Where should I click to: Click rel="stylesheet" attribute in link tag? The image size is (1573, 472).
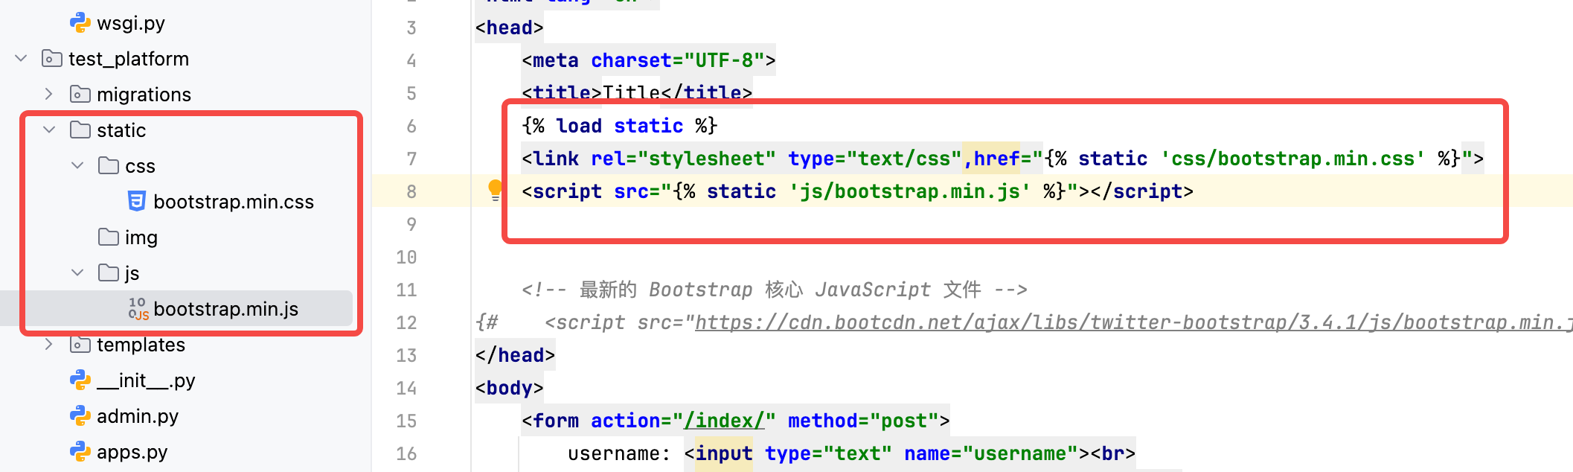[684, 159]
